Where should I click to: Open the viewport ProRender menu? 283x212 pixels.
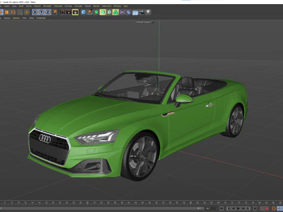coord(41,18)
